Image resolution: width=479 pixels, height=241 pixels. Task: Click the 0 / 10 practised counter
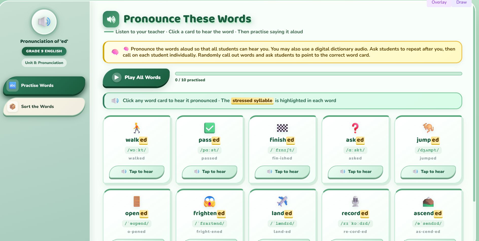190,80
